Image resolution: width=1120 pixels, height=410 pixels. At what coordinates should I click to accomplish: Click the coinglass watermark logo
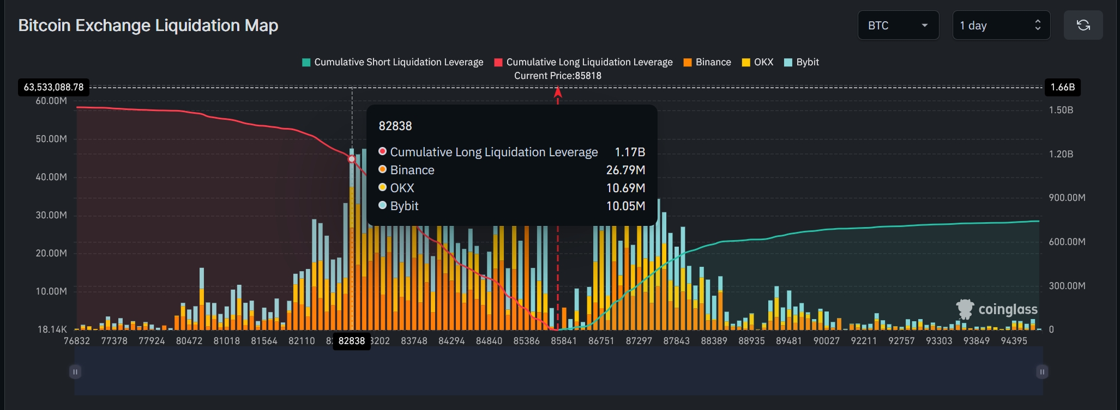[997, 309]
